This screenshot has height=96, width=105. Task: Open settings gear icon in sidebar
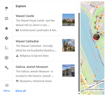click(x=6, y=58)
